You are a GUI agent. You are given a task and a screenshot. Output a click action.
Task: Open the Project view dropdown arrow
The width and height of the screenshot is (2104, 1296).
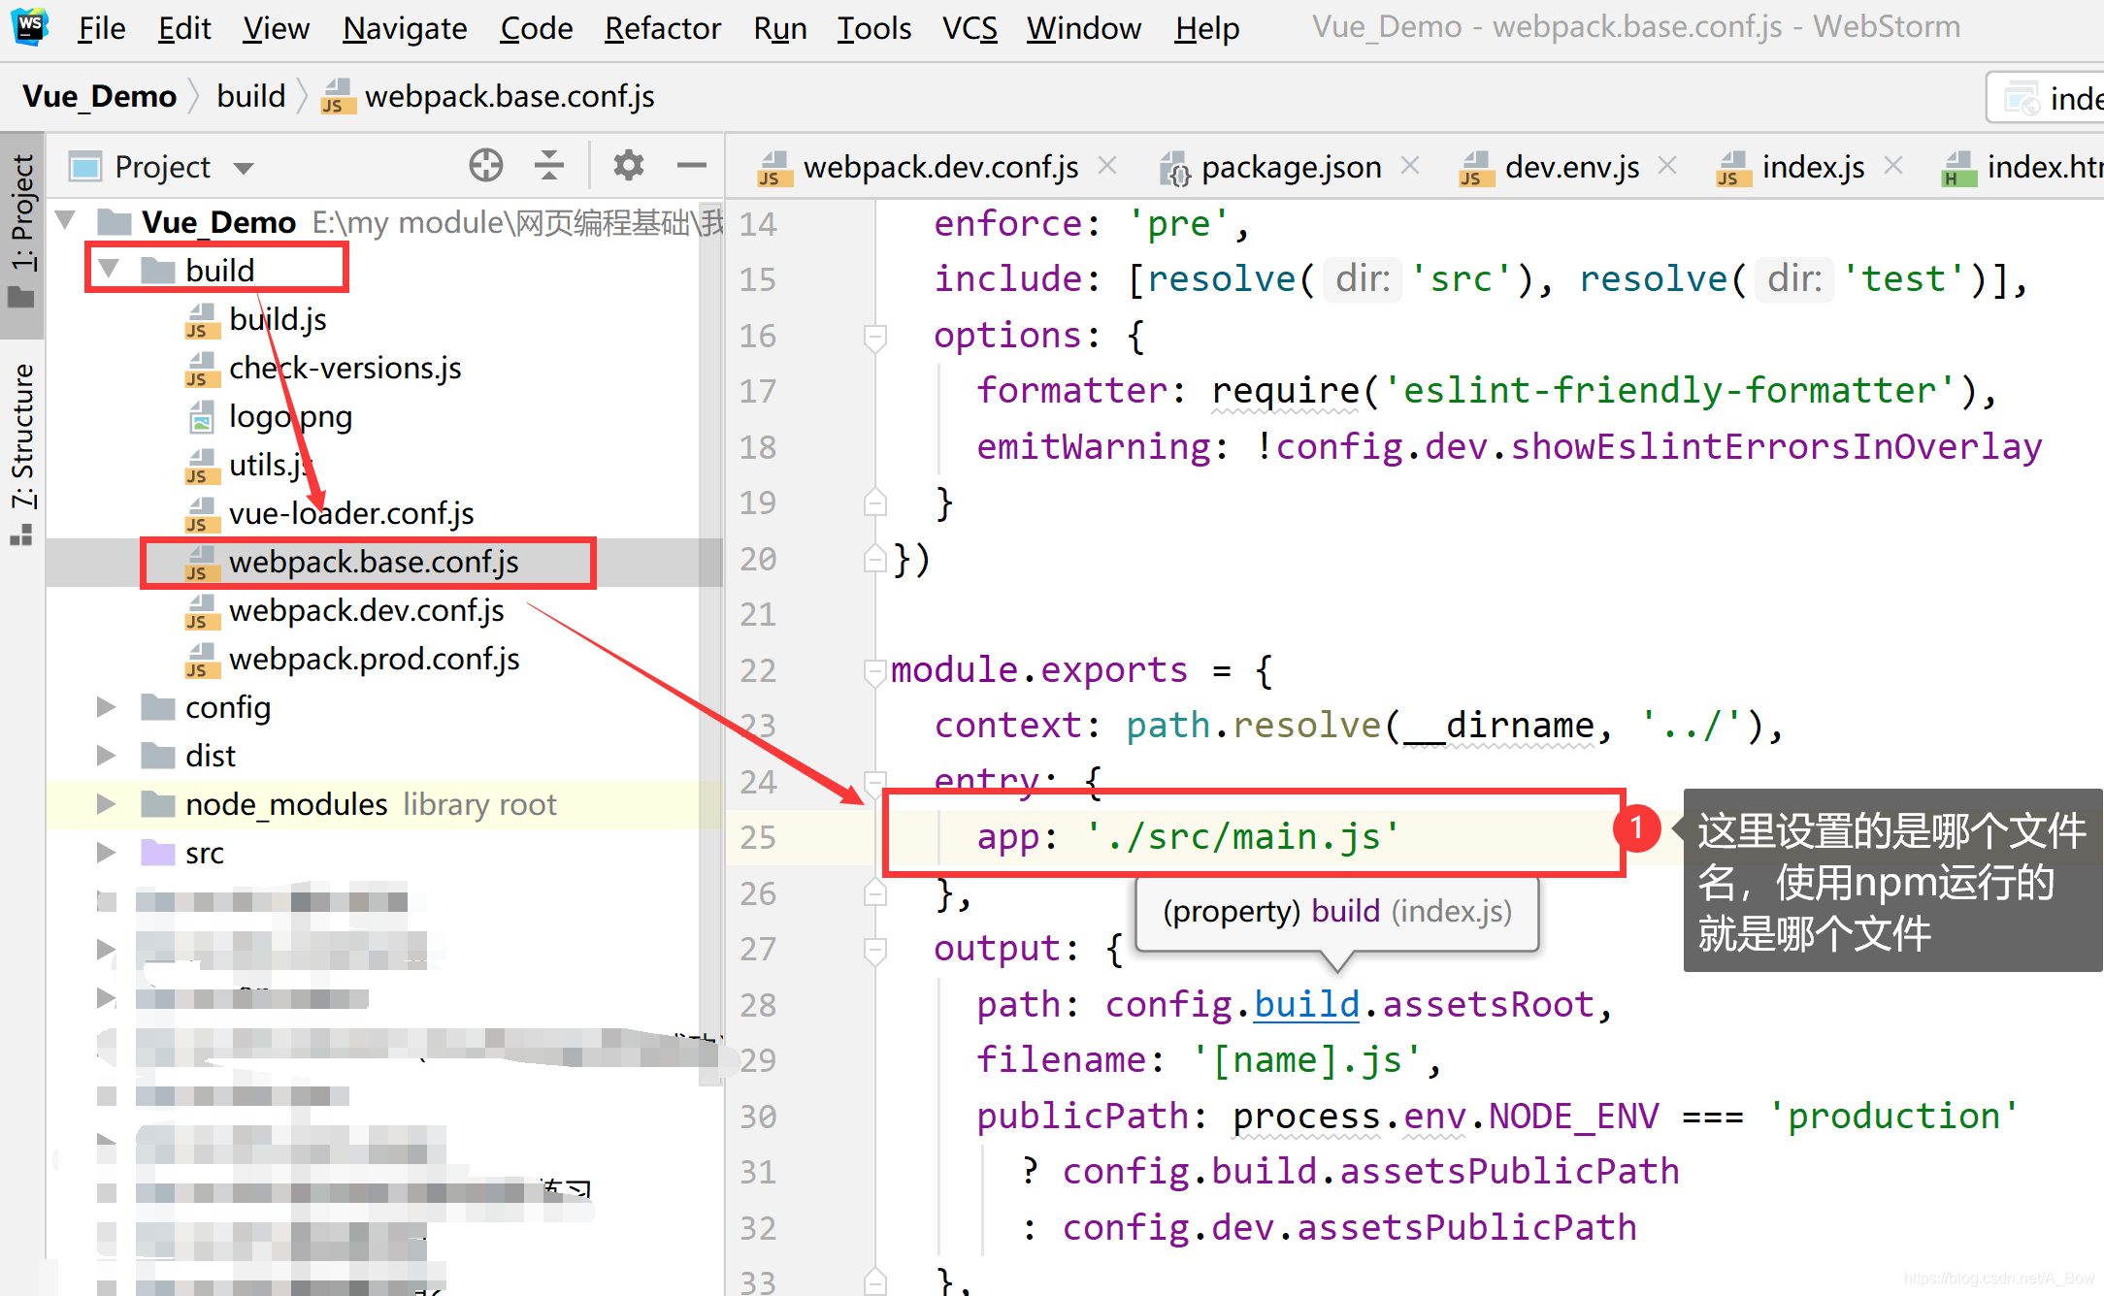[x=244, y=169]
